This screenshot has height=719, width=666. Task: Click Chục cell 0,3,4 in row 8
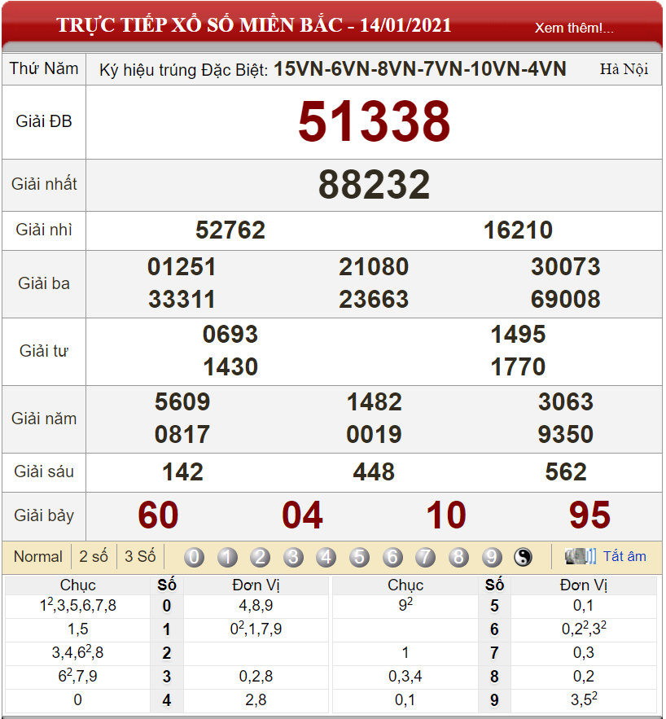pyautogui.click(x=405, y=677)
